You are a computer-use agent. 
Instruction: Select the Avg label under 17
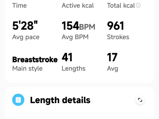point(112,68)
